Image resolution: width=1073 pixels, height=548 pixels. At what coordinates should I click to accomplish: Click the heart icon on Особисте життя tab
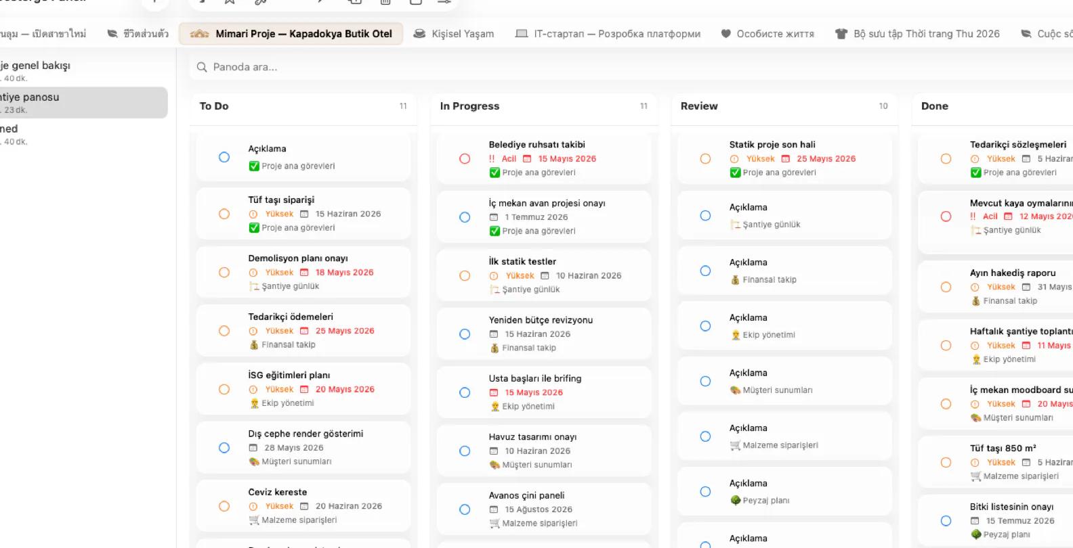click(725, 34)
